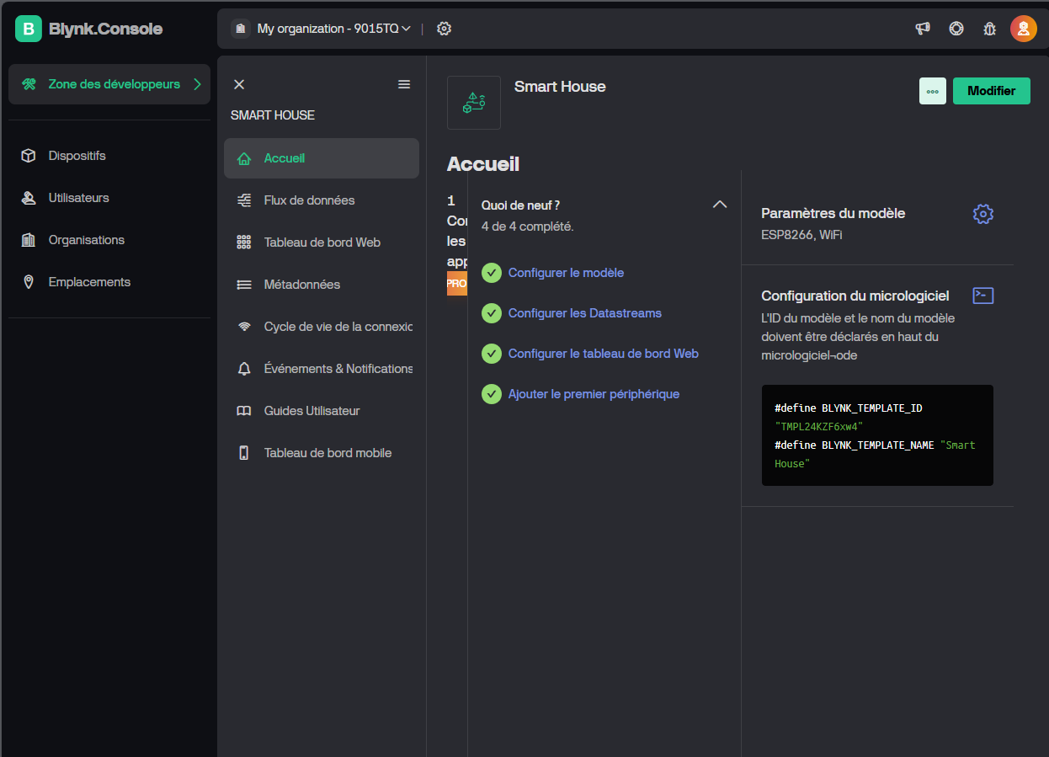The image size is (1049, 757).
Task: Click the check icon beside Configurer les Datastreams
Action: [x=492, y=313]
